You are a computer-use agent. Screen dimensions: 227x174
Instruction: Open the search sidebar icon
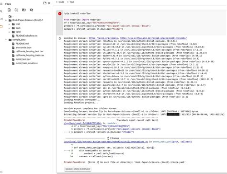1,12
